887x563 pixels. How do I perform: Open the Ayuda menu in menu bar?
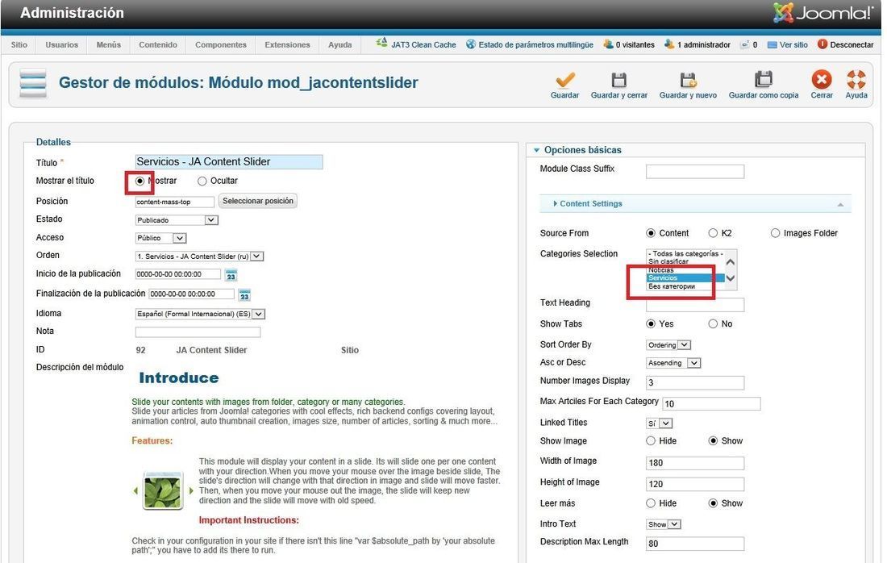coord(339,44)
